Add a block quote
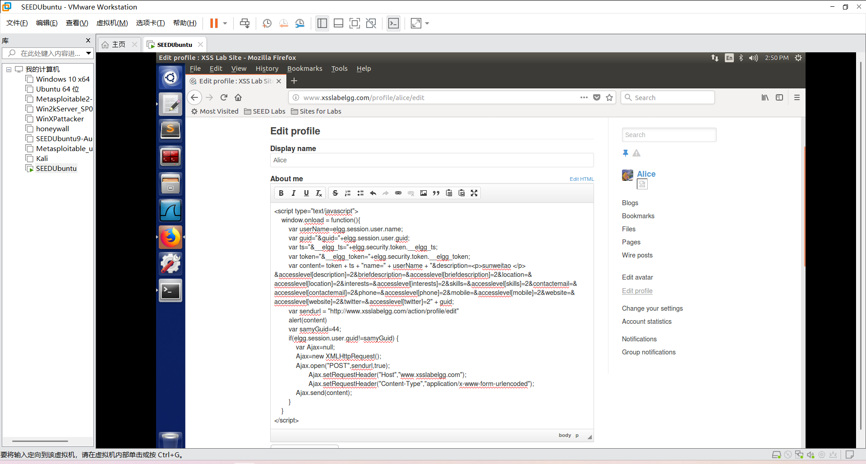Image resolution: width=866 pixels, height=464 pixels. 436,193
